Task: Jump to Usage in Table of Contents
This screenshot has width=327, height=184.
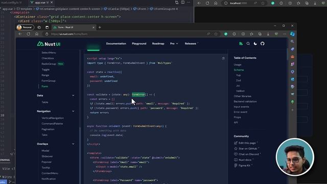Action: [237, 65]
